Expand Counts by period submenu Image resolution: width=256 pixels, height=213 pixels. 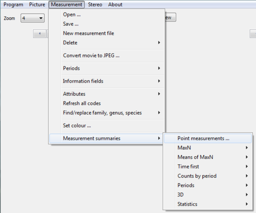(x=197, y=176)
